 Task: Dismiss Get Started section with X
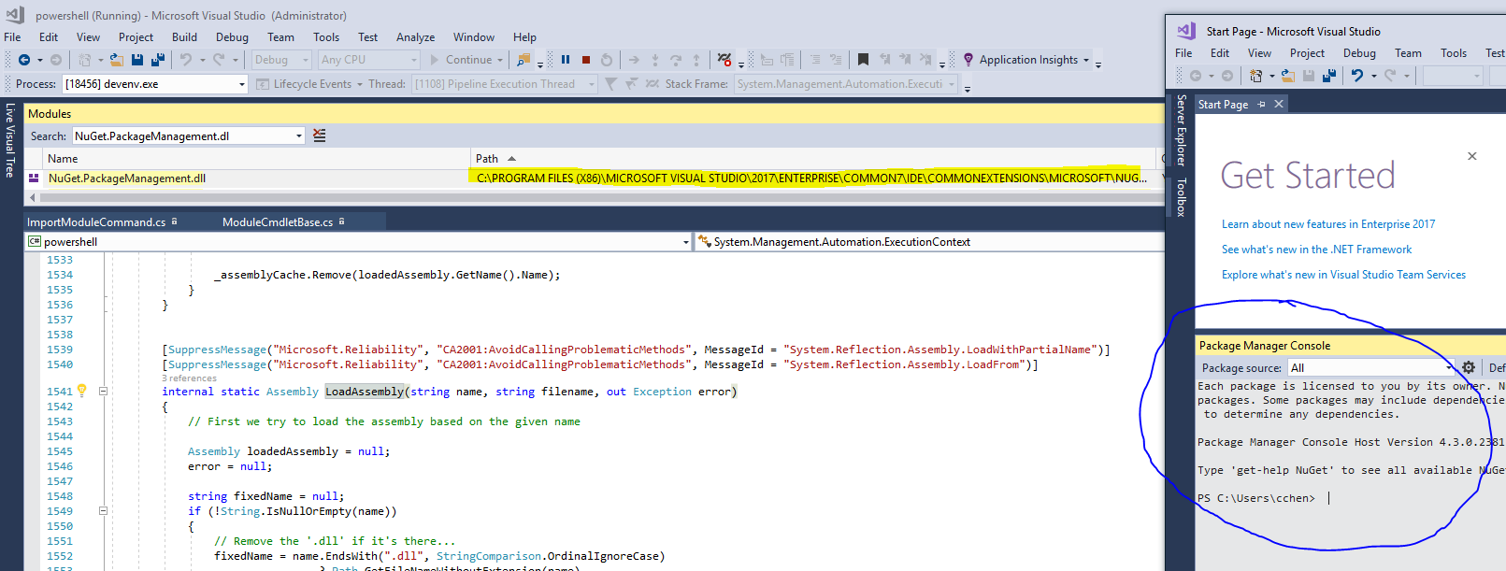[x=1471, y=156]
